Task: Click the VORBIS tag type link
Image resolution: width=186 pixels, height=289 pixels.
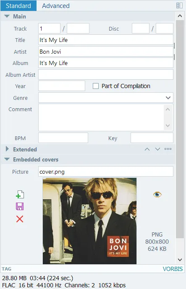Action: pyautogui.click(x=173, y=269)
